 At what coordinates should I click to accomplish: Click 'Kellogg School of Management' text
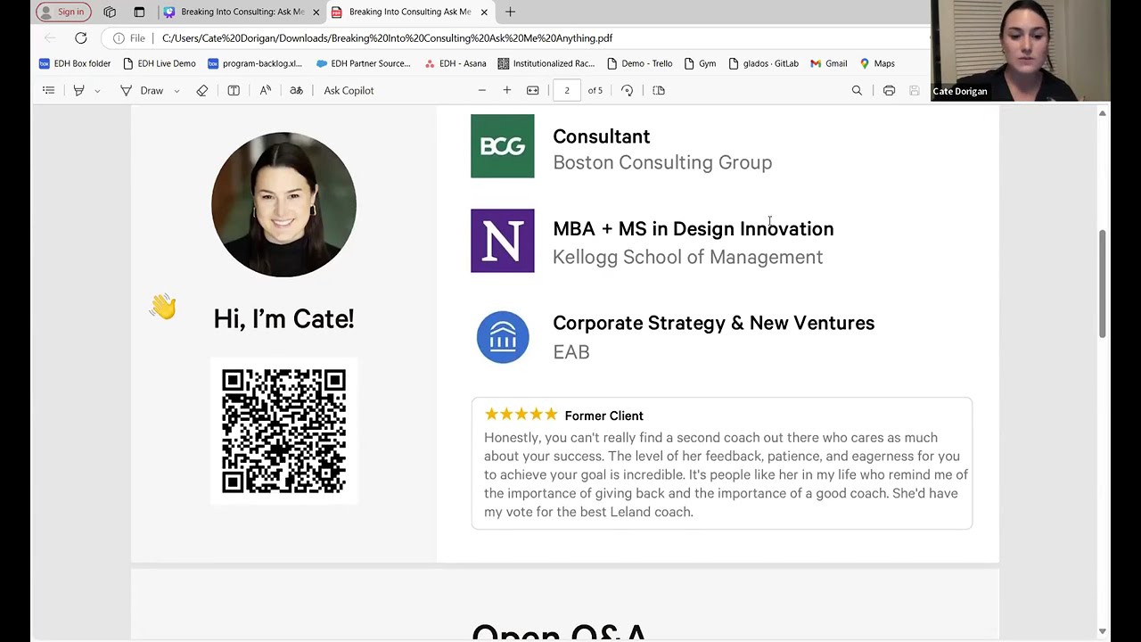(688, 257)
